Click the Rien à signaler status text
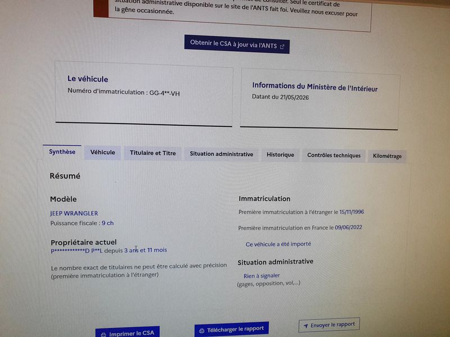450x337 pixels. [x=262, y=276]
